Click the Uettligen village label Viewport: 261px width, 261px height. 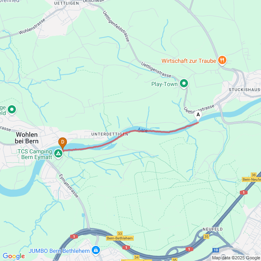coord(66,3)
